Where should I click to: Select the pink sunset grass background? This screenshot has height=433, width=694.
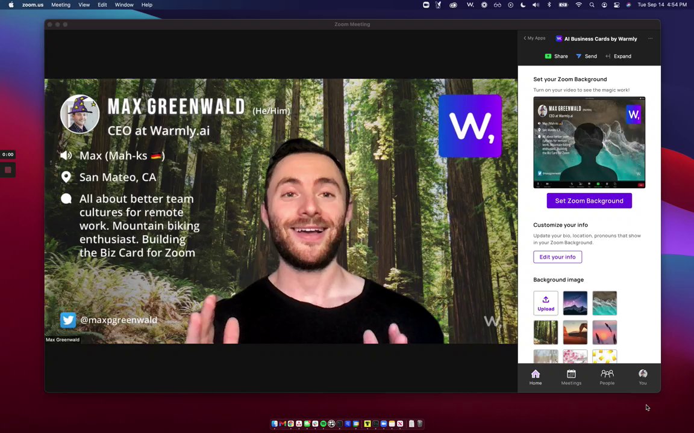(605, 332)
